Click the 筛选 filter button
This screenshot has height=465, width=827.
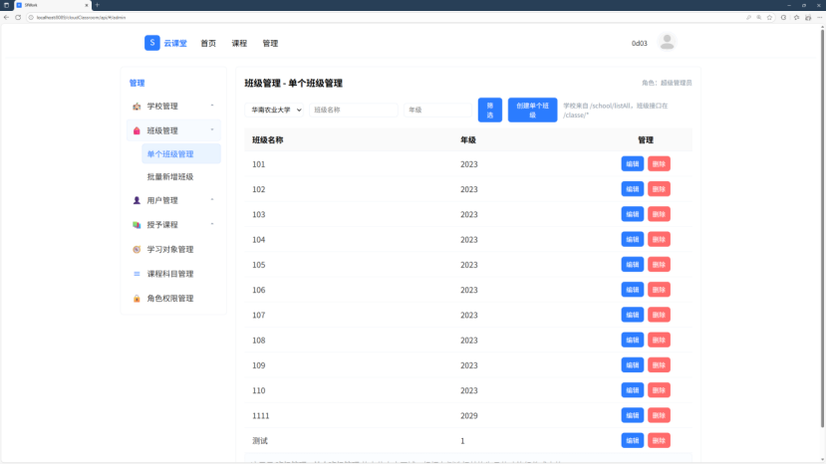pos(490,110)
